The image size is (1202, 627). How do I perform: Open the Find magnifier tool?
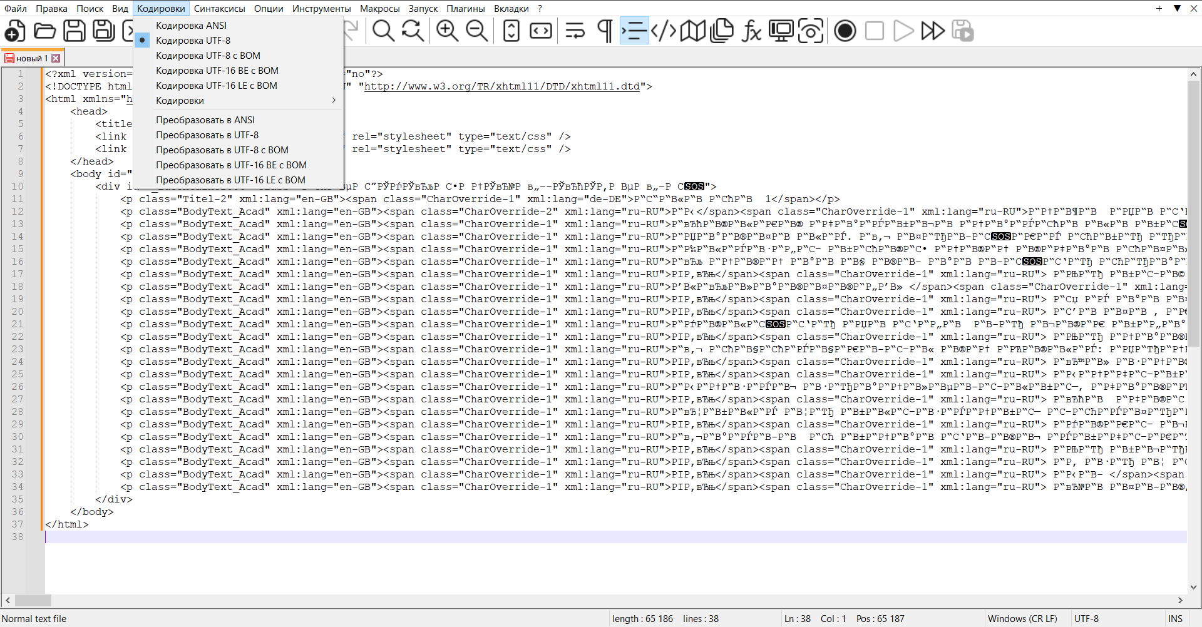tap(383, 31)
